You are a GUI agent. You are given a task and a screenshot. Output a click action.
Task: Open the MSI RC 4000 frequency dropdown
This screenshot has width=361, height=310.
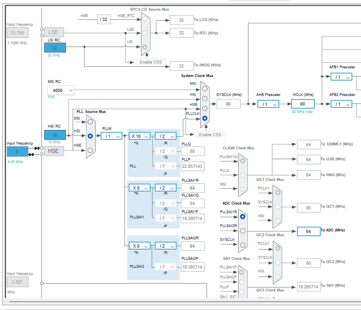pos(61,90)
